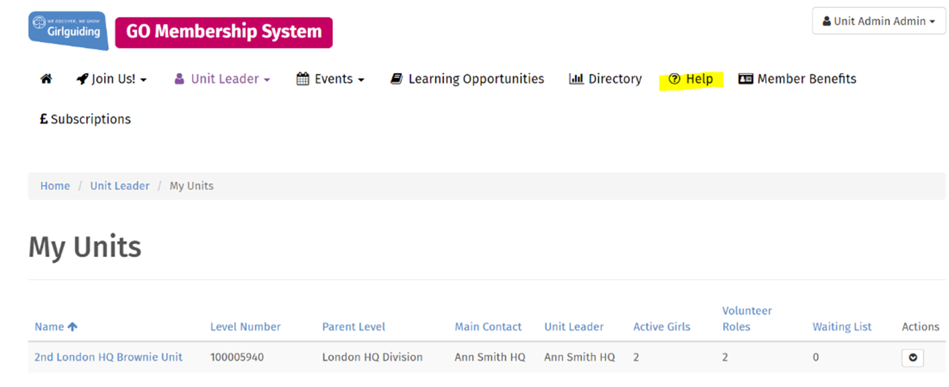Open the Events dropdown menu
The width and height of the screenshot is (949, 387).
tap(330, 79)
